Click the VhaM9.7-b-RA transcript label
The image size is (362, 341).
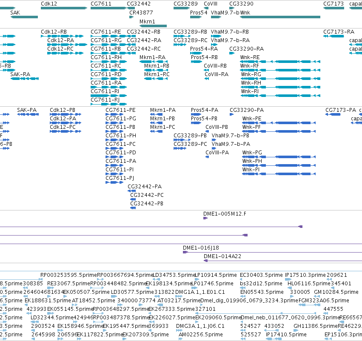pyautogui.click(x=230, y=40)
